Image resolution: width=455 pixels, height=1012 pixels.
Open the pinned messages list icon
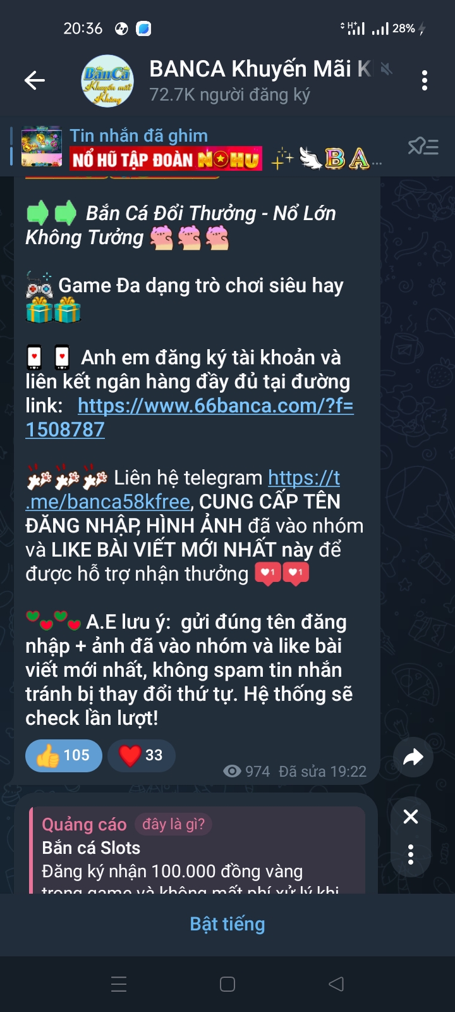(423, 147)
